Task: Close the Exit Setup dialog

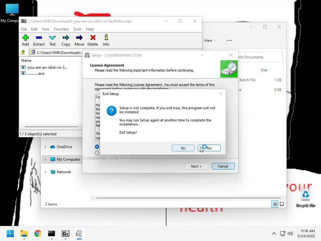Action: click(x=221, y=94)
